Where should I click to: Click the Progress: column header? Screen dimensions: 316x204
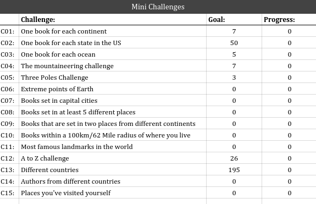pos(289,20)
